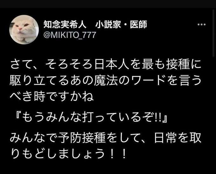Image resolution: width=216 pixels, height=174 pixels.
Task: Click the @MIKITO_777 handle
Action: click(70, 35)
